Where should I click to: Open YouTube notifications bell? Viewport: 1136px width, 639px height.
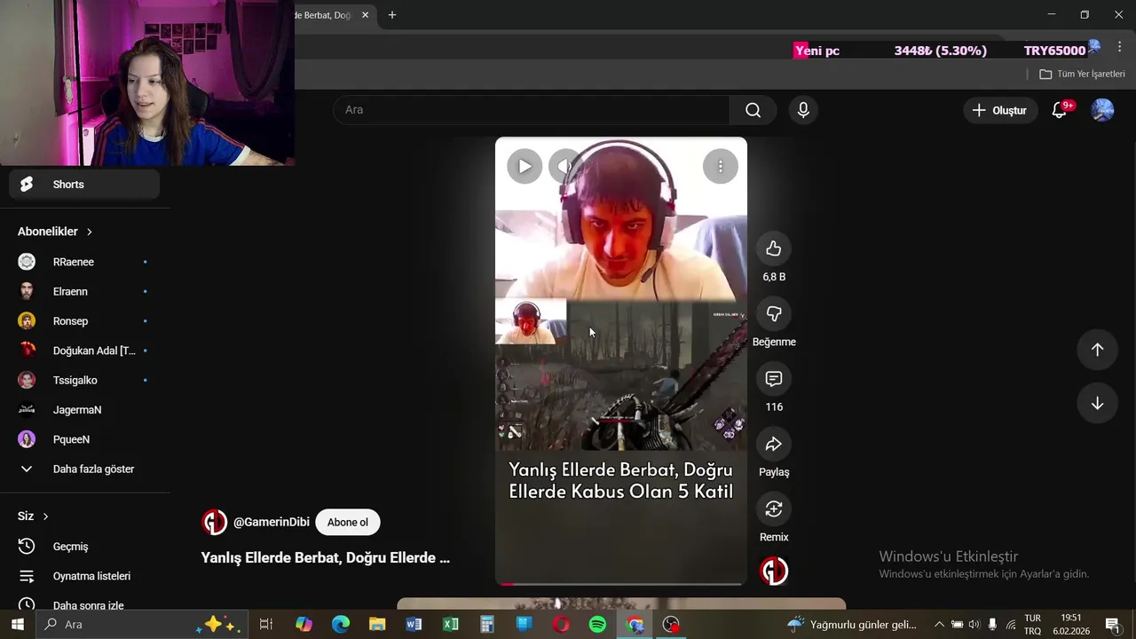tap(1060, 110)
